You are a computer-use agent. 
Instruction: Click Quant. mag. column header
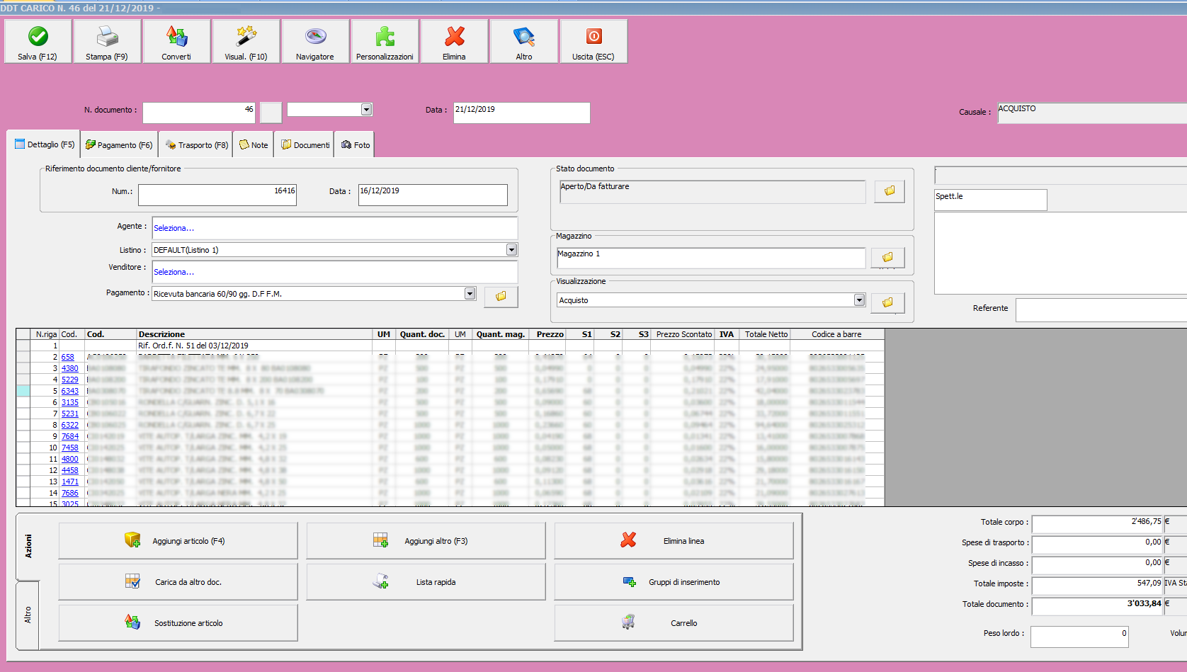[x=500, y=334]
